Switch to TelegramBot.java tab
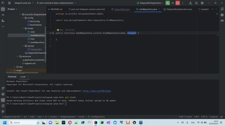Screen dimensions: 225x126 click(x=121, y=9)
